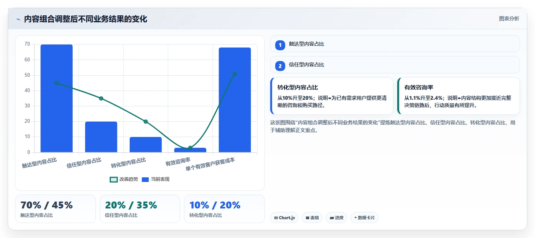
Task: Select the 触达型内容占比 bar in chart
Action: (57, 98)
